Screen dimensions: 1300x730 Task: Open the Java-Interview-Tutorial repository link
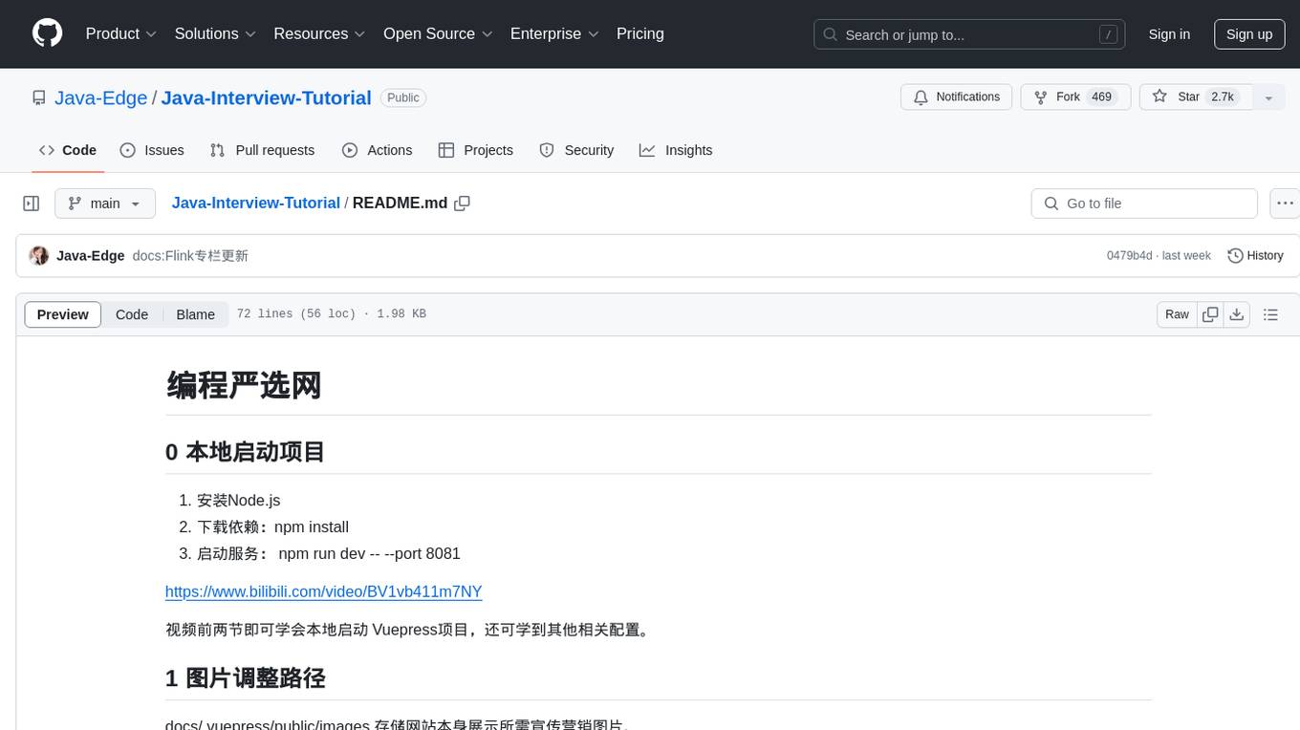(x=266, y=97)
